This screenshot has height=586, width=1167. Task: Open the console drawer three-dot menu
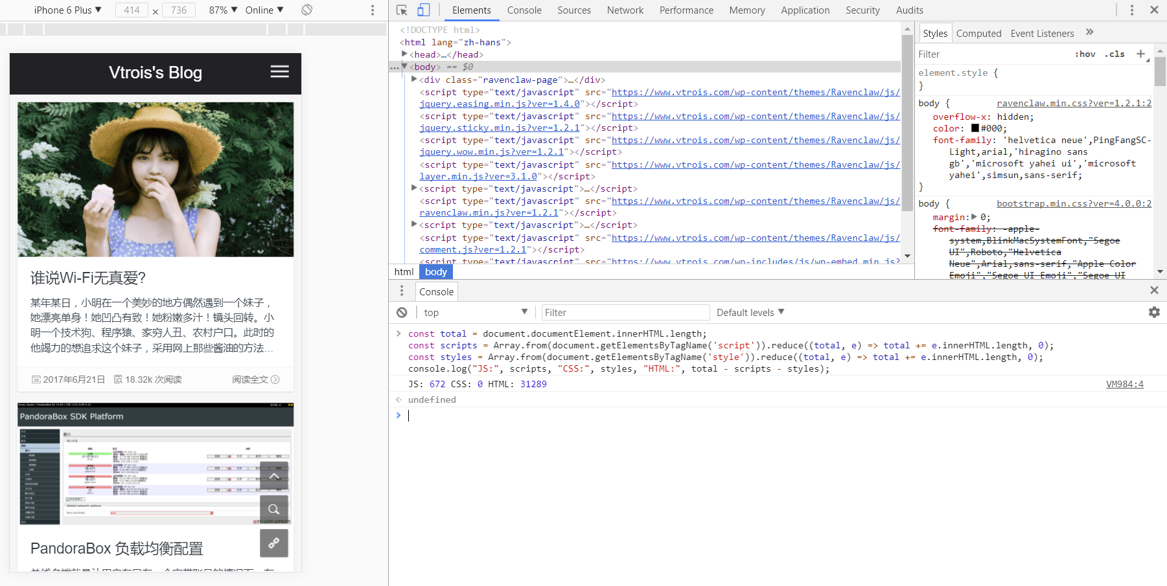[402, 291]
